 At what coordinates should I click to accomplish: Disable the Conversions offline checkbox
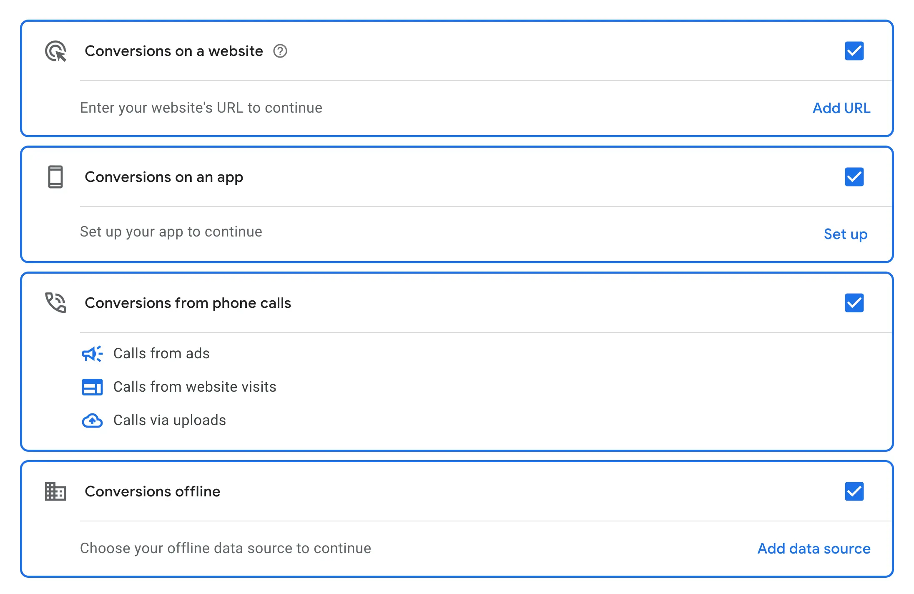[854, 491]
